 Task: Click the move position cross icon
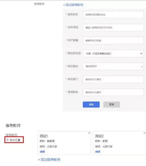pos(7,140)
